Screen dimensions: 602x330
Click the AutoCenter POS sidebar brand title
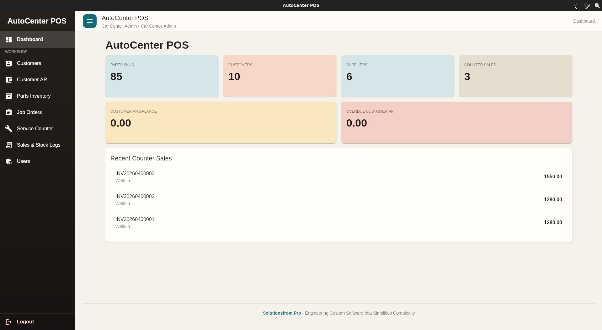click(37, 21)
